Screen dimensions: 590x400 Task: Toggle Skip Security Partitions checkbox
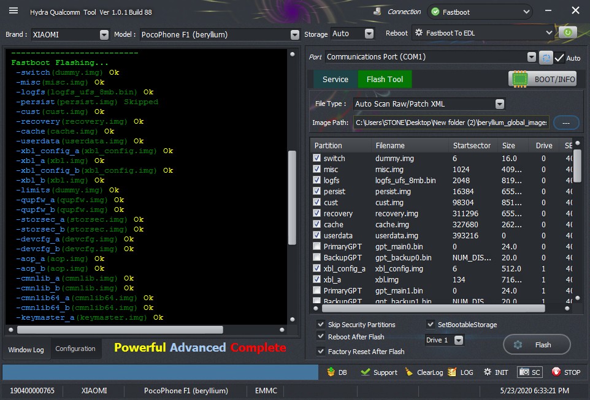[x=321, y=324]
